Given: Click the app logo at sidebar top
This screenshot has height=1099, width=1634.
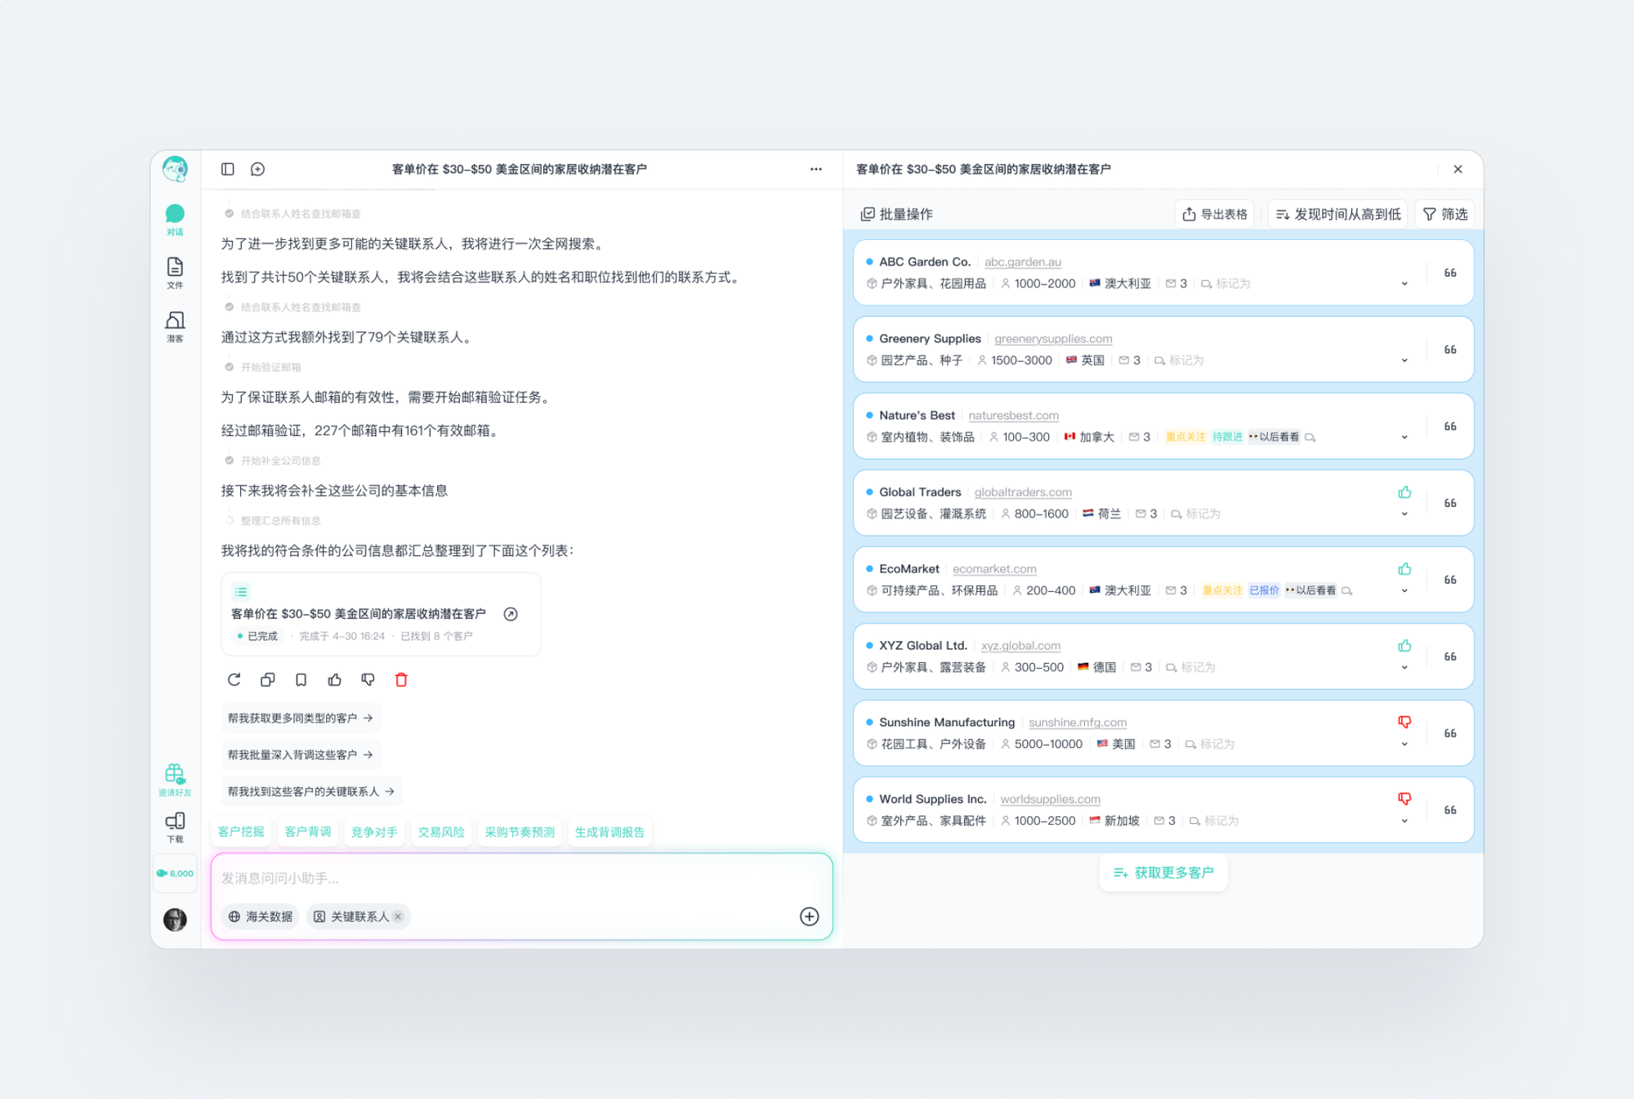Looking at the screenshot, I should (x=175, y=168).
